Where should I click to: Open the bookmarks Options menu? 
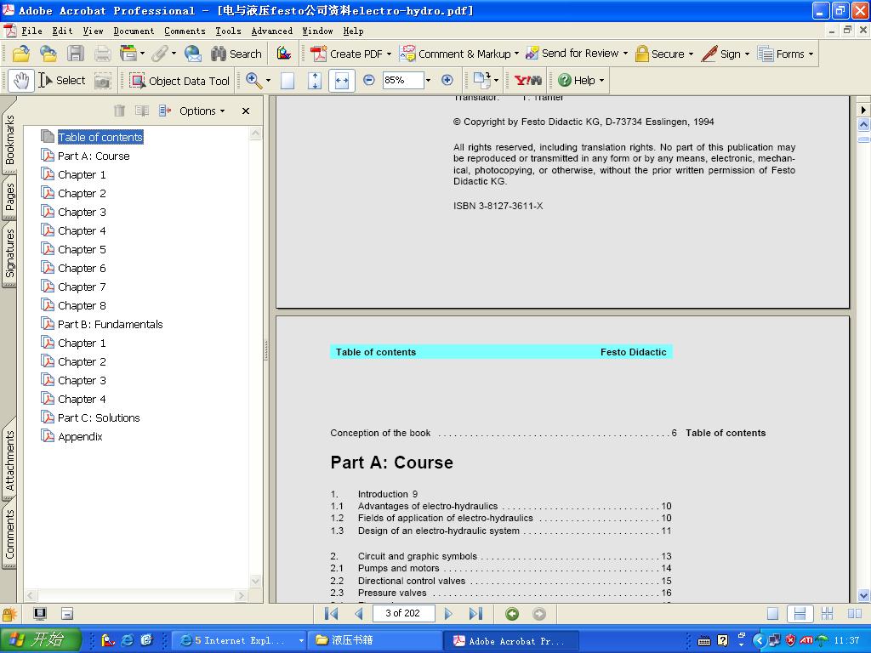click(x=202, y=111)
